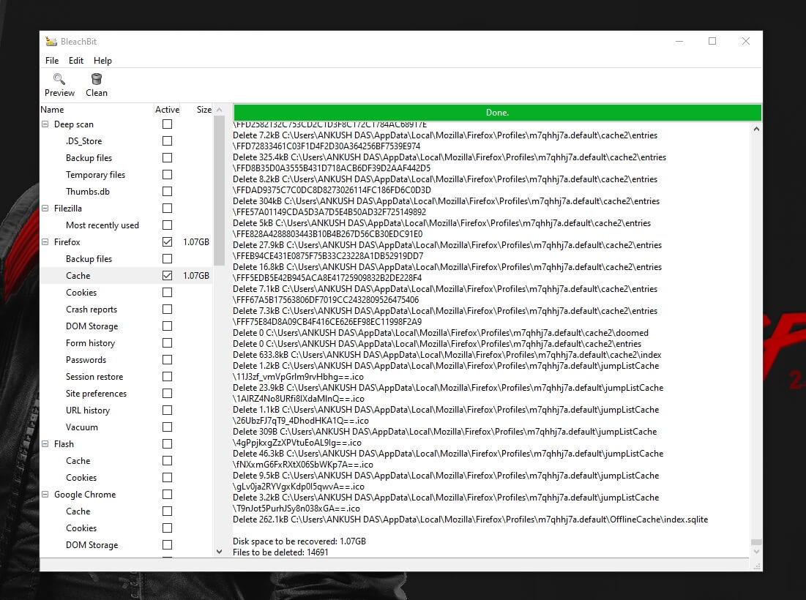Viewport: 806px width, 600px height.
Task: Enable the Passwords checkbox
Action: (x=167, y=359)
